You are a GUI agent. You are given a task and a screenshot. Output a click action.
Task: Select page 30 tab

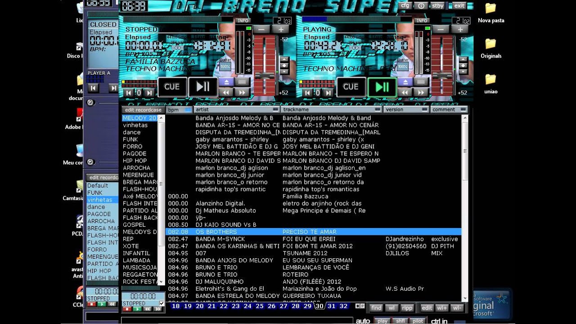319,306
